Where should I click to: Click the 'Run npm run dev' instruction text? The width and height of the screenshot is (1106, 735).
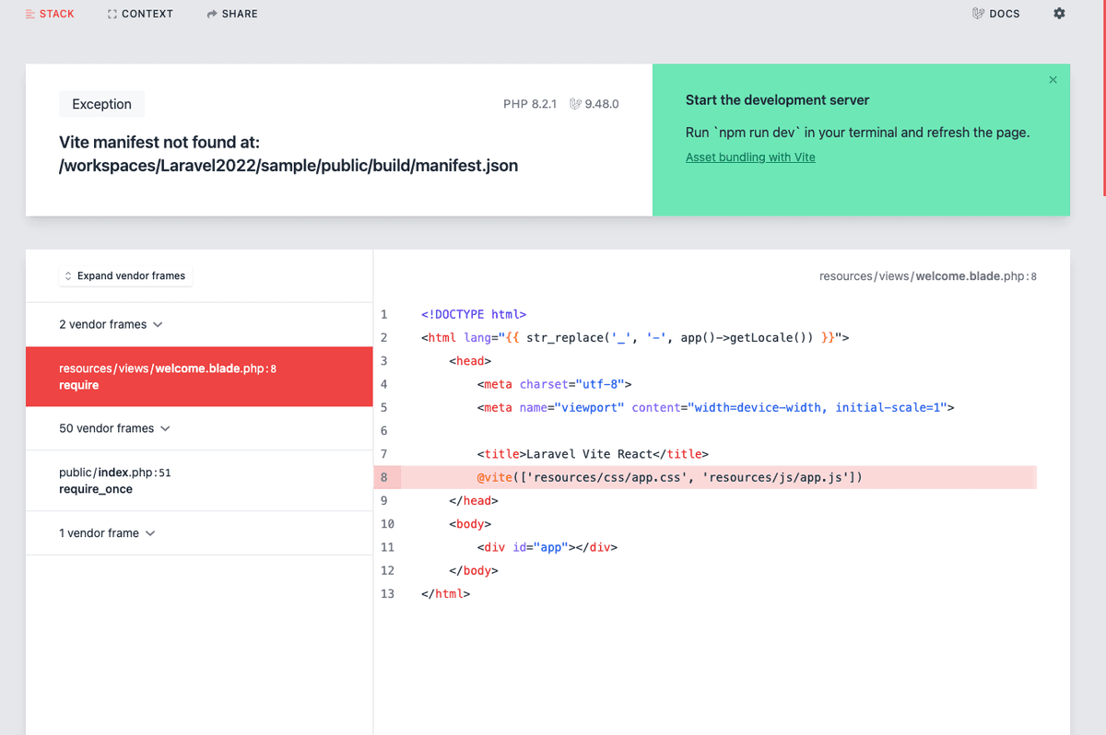coord(857,133)
